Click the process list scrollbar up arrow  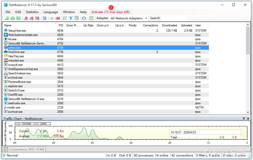point(248,25)
